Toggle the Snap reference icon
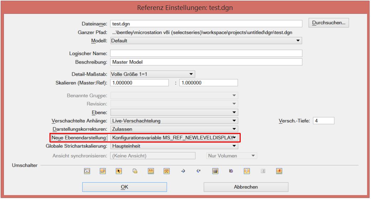Viewport: 371px width, 199px height. point(103,171)
